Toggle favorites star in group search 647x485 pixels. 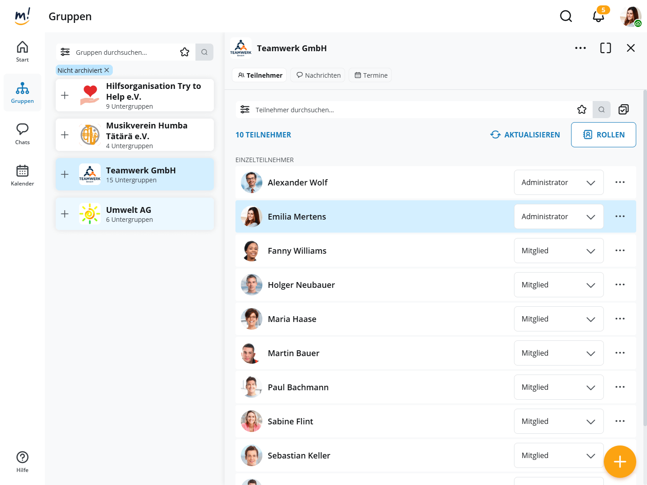pos(185,52)
